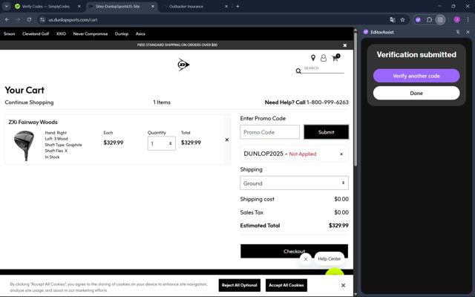This screenshot has width=475, height=297.
Task: Open the XXIO brand link
Action: (61, 33)
